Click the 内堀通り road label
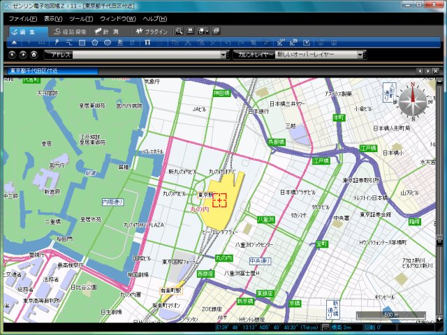The width and height of the screenshot is (447, 335). click(113, 202)
